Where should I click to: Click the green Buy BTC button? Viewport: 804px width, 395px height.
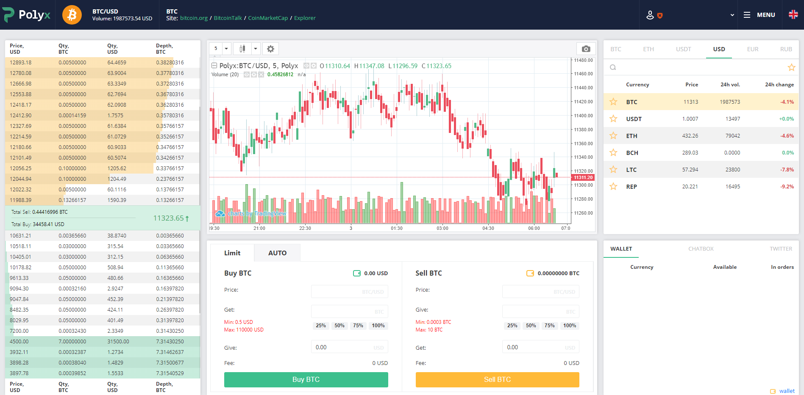pos(306,379)
